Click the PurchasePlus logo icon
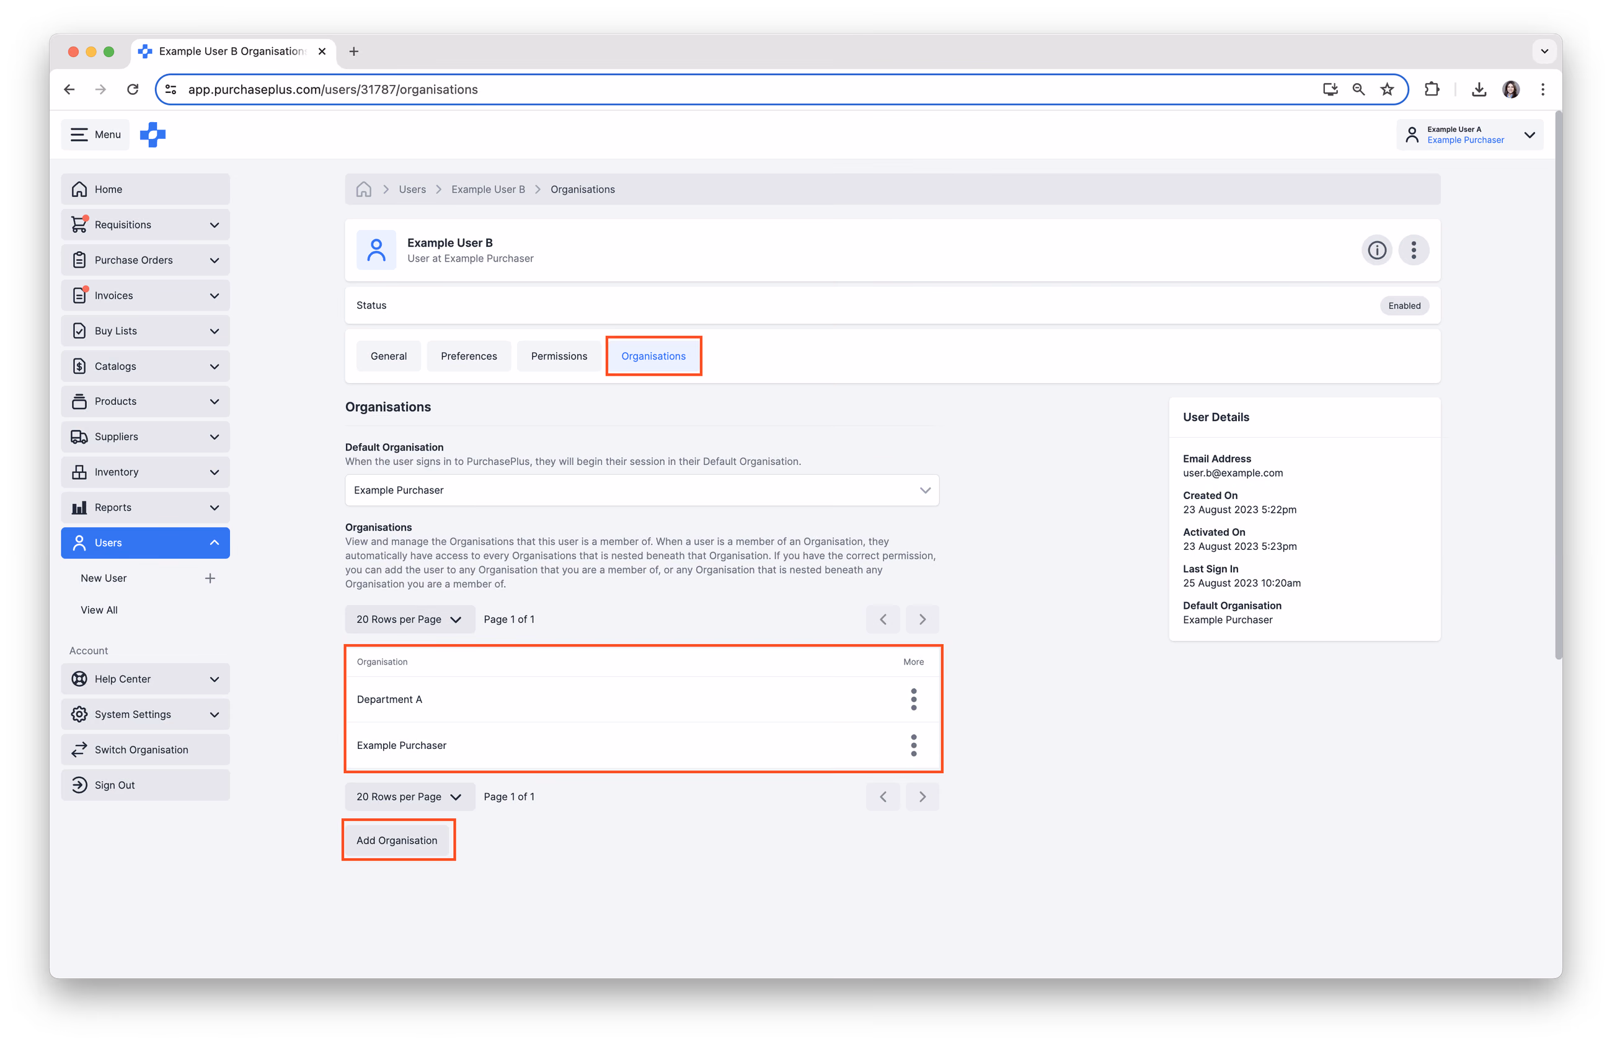 (153, 134)
